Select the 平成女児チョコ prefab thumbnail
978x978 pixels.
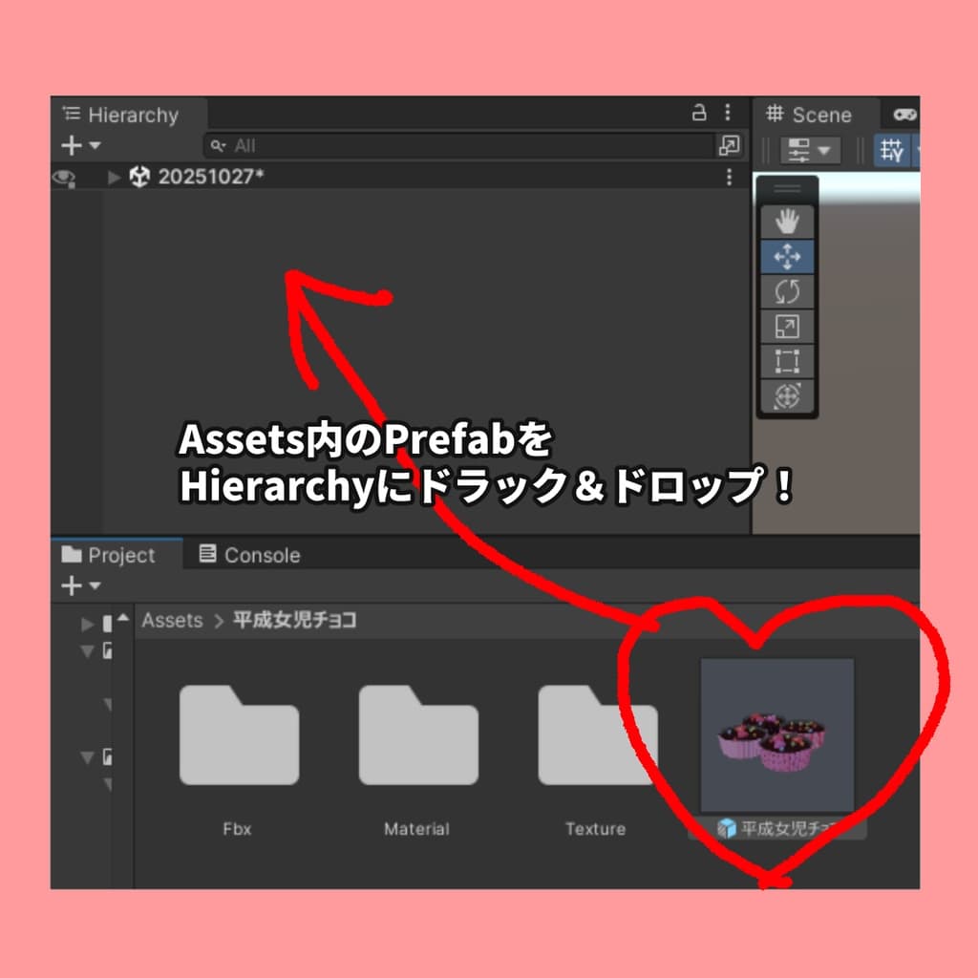tap(776, 735)
